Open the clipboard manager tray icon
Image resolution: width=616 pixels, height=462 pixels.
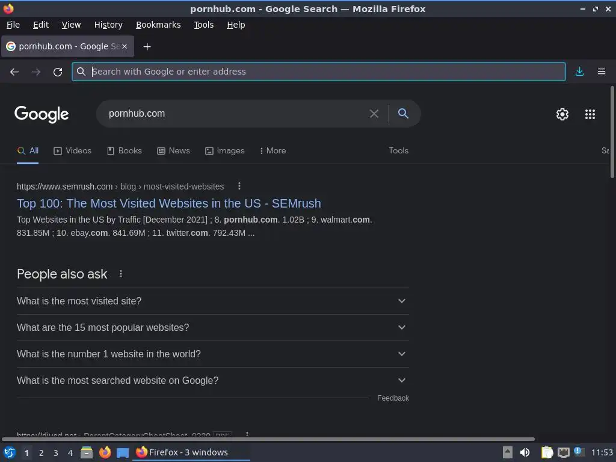coord(547,452)
